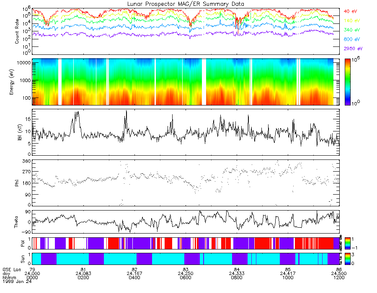Click the '24.333' doy tick label
Viewport: 377px width, 293px height.
(x=237, y=274)
